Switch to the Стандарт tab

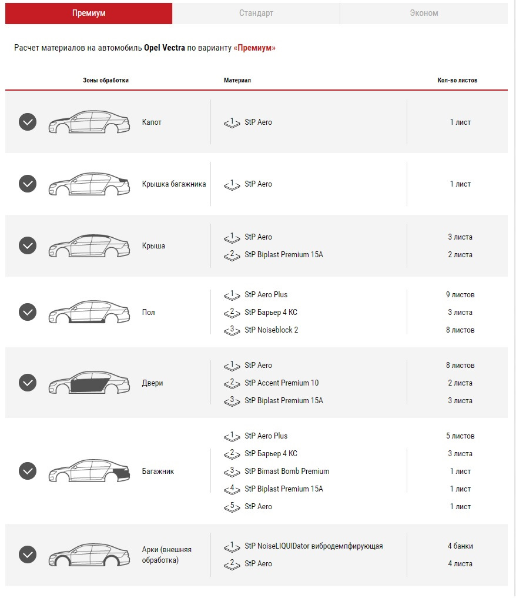[x=256, y=13]
